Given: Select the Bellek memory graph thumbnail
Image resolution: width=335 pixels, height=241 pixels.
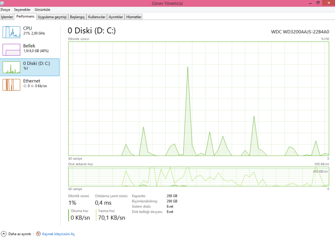Looking at the screenshot, I should pos(11,50).
